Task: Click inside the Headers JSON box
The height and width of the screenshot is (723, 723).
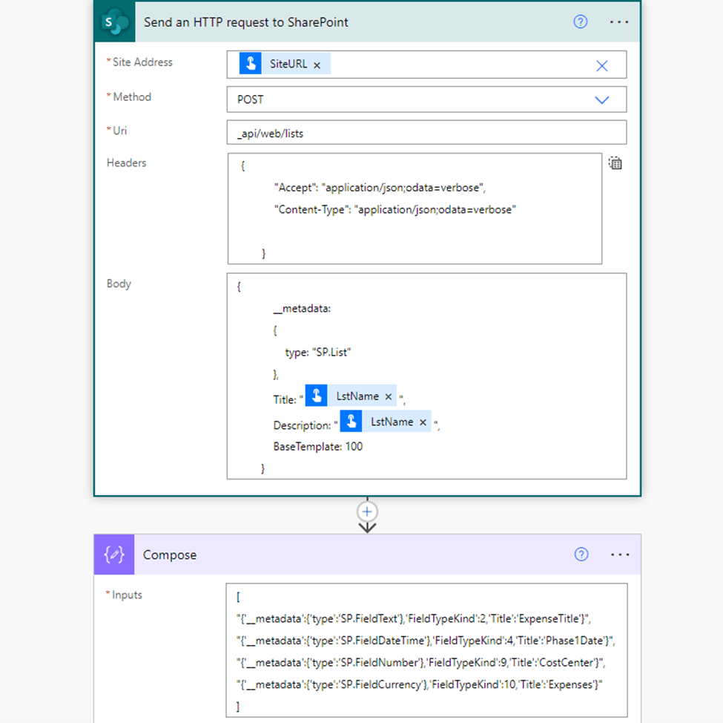Action: (x=414, y=209)
